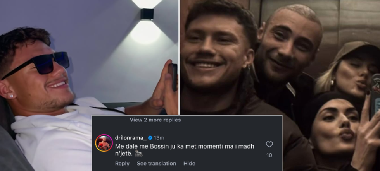Screen dimensions: 380x171
Task: Open the drilonrama_ username link
Action: pos(131,138)
